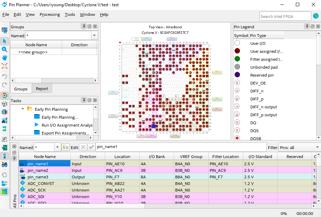
Task: Activate the zoom magnifier tool
Action: pyautogui.click(x=4, y=50)
